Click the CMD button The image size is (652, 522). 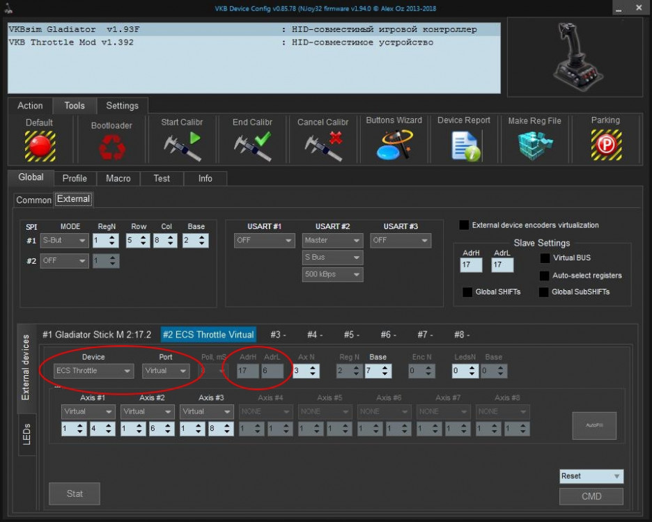click(x=591, y=496)
